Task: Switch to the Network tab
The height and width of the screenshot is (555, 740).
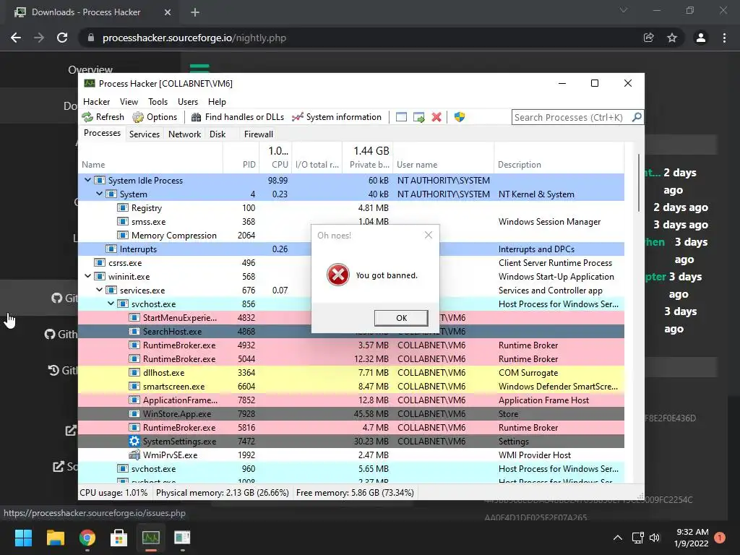Action: pos(184,134)
